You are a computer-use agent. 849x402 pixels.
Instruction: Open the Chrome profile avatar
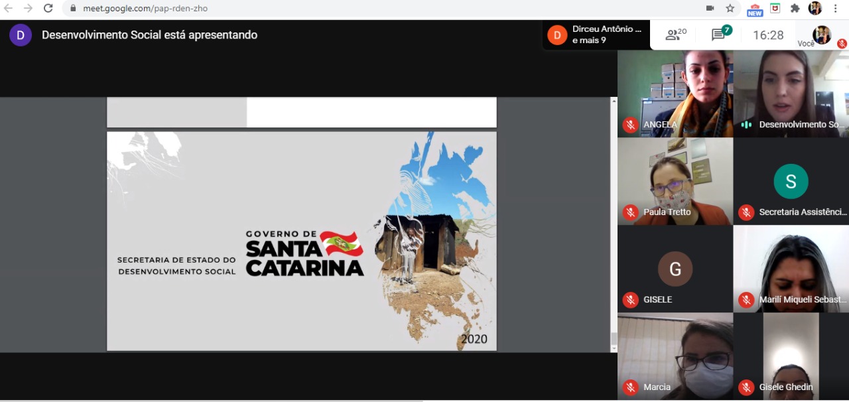[815, 9]
